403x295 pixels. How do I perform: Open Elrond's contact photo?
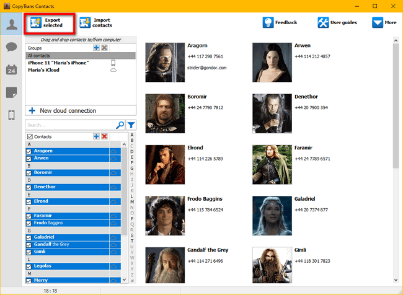(x=165, y=164)
